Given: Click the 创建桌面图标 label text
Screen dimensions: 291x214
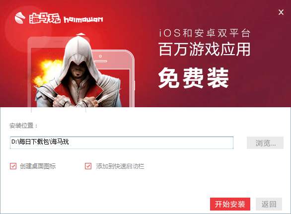Looking at the screenshot, I should [38, 166].
